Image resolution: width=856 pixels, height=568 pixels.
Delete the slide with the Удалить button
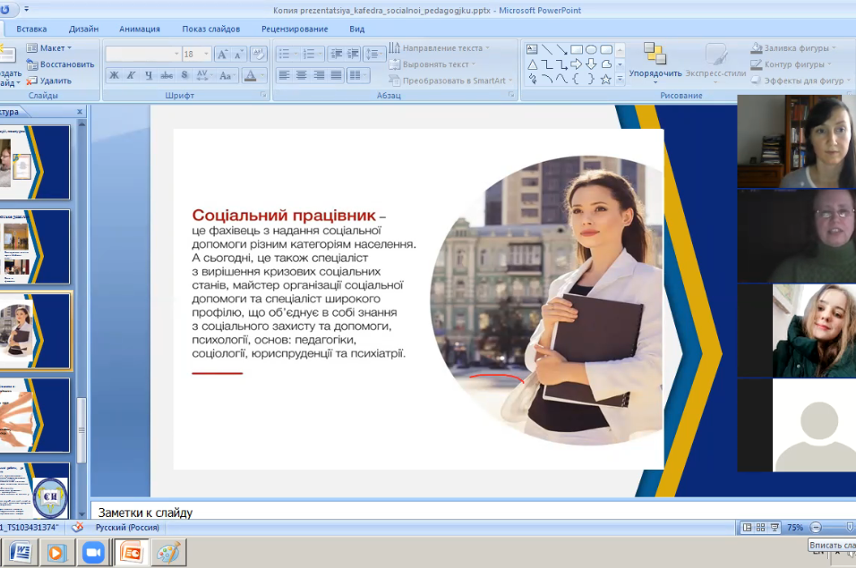pyautogui.click(x=49, y=81)
